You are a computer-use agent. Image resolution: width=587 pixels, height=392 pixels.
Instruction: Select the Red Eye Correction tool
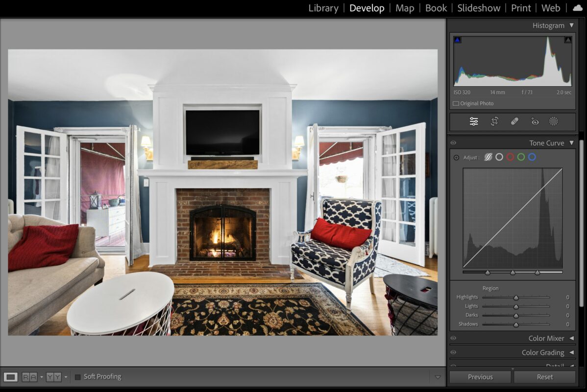(x=535, y=122)
